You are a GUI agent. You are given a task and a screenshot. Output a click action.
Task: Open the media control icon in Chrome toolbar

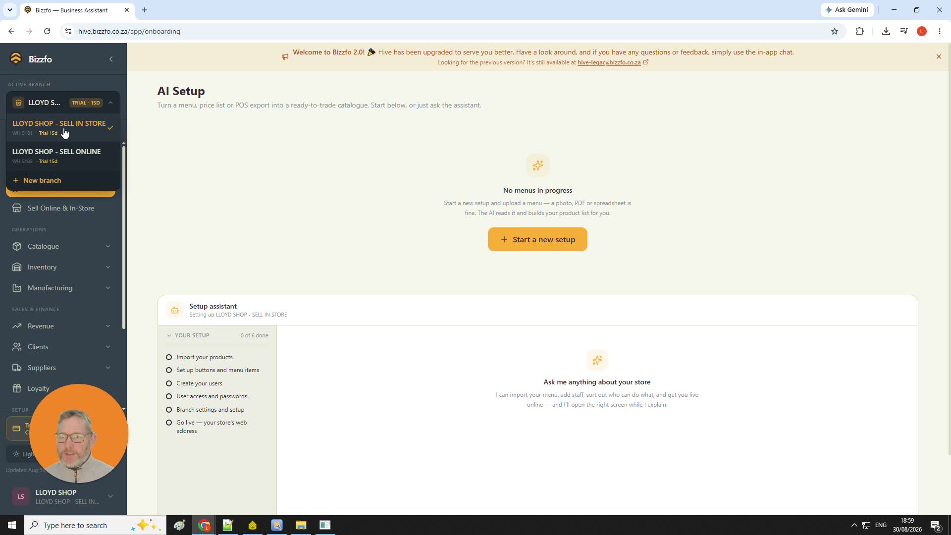point(904,31)
